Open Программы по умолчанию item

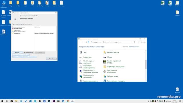coord(87,76)
